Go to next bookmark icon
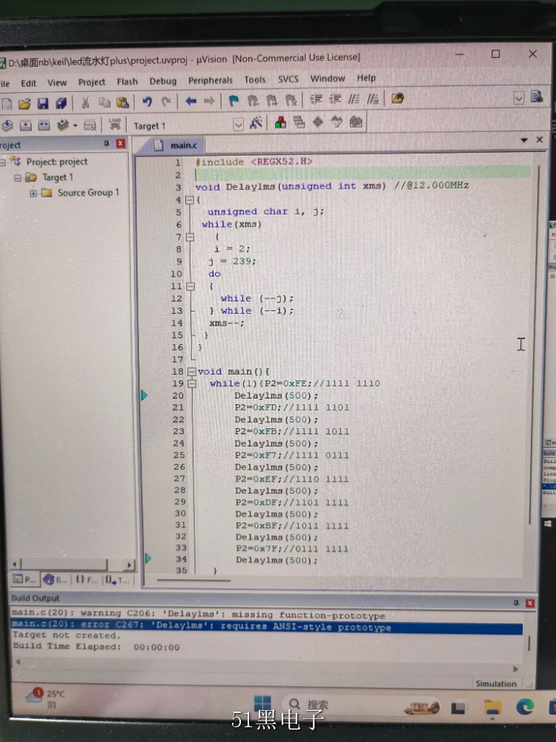This screenshot has width=556, height=742. coord(272,100)
